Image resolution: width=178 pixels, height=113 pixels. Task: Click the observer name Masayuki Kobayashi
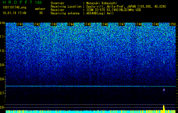[x=102, y=3]
